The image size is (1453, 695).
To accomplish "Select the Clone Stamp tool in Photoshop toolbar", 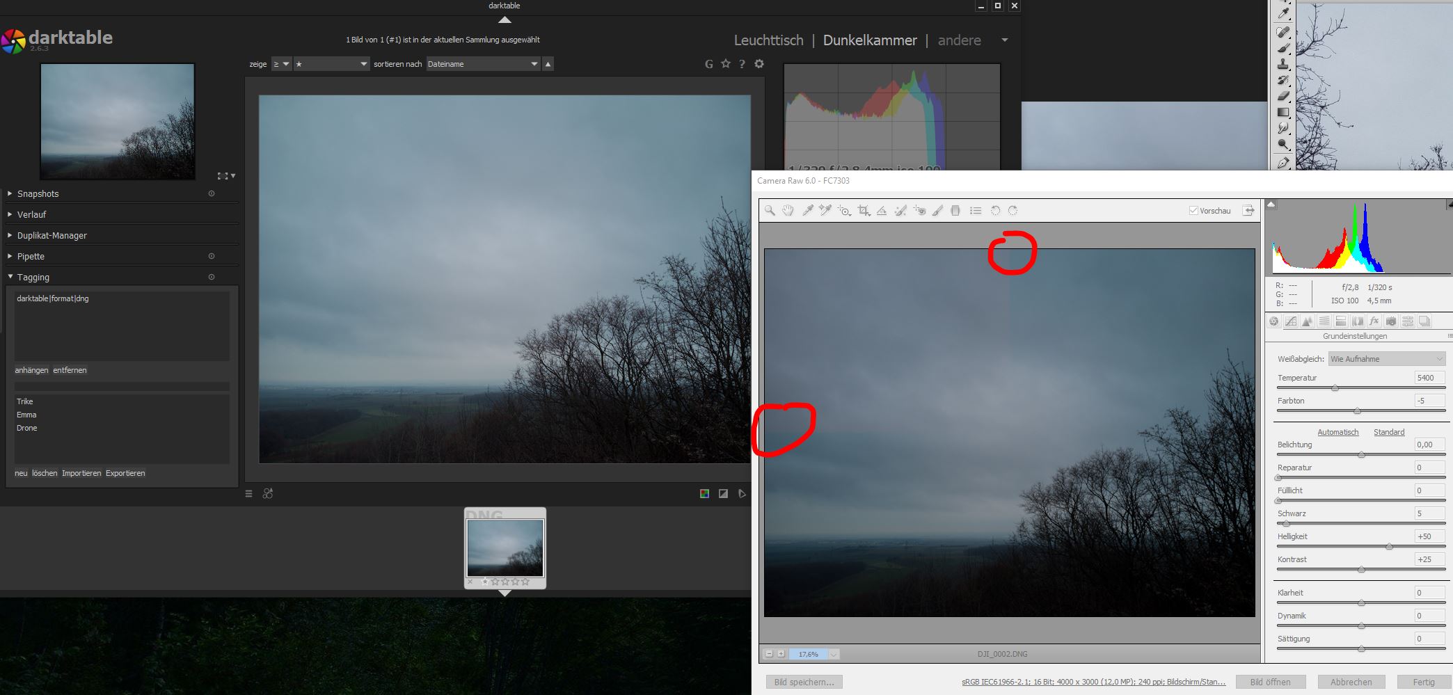I will click(x=1283, y=64).
